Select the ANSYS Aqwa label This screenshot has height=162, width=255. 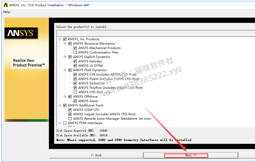[x=88, y=101]
